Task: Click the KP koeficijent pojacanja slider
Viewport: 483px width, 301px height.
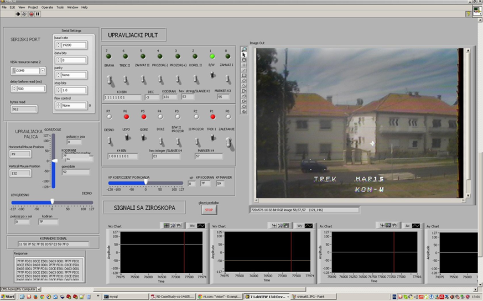Action: 146,182
